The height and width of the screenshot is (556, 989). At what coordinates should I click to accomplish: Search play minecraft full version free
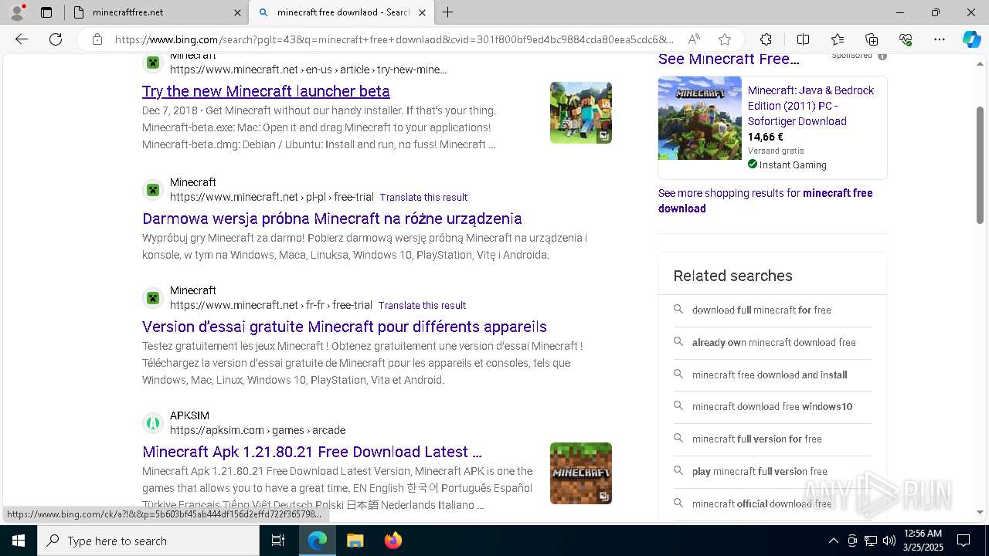coord(760,471)
